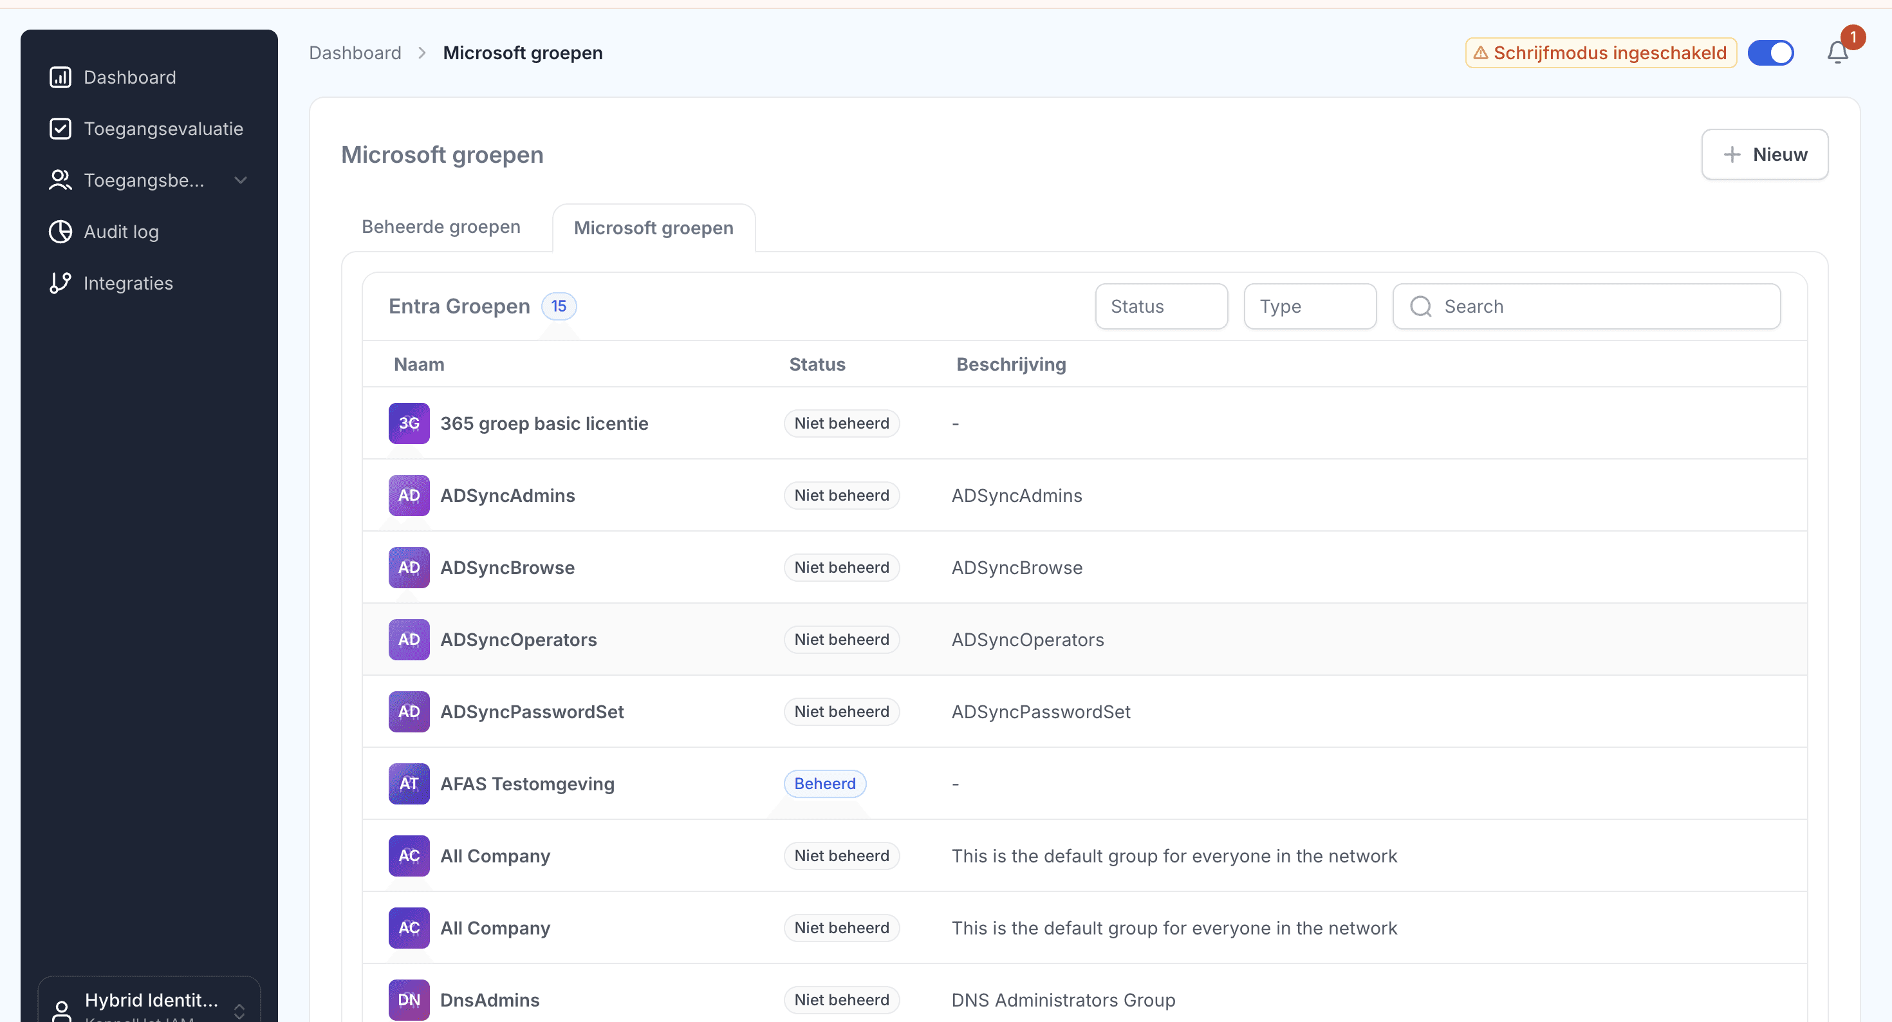Open the ADSyncOperators group row
The height and width of the screenshot is (1022, 1892).
pos(518,639)
